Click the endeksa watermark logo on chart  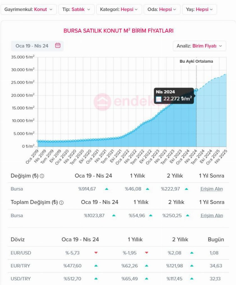(x=103, y=102)
